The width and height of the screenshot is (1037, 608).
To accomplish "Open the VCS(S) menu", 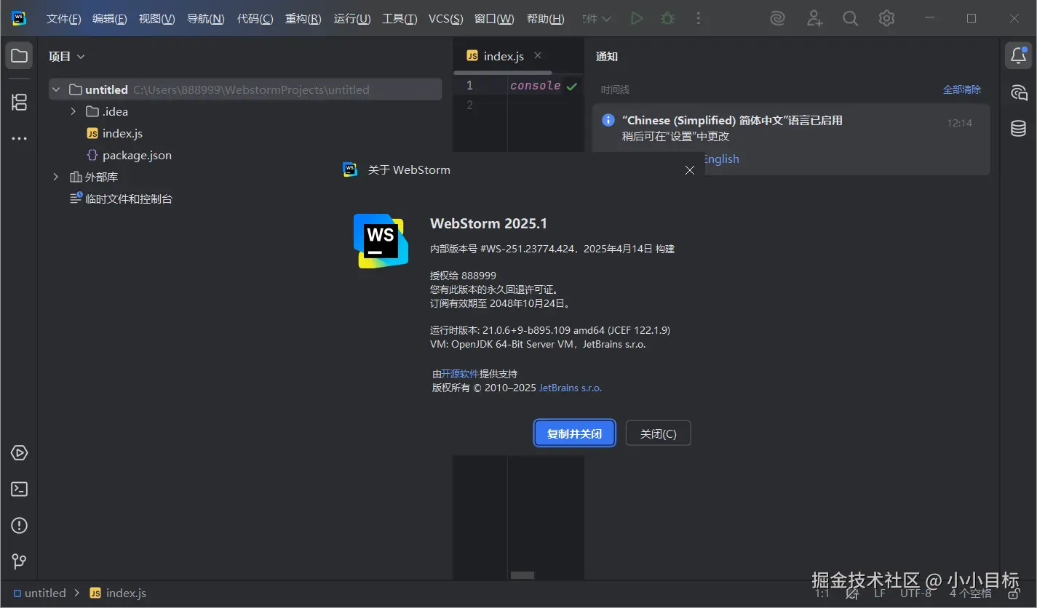I will (446, 19).
